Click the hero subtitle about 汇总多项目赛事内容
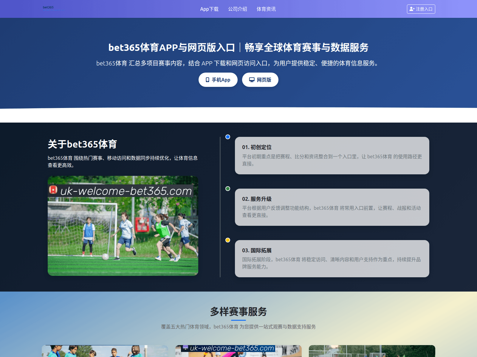The width and height of the screenshot is (477, 357). (x=238, y=63)
